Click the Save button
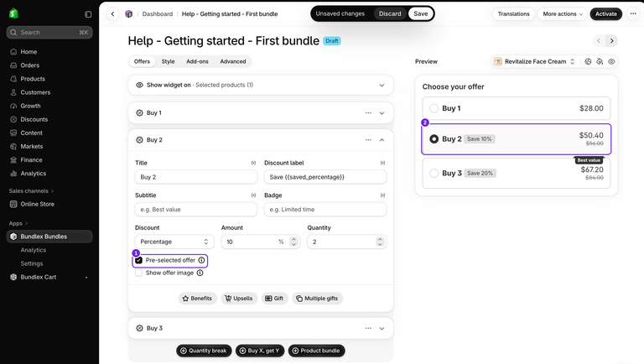The height and width of the screenshot is (364, 644). click(421, 14)
